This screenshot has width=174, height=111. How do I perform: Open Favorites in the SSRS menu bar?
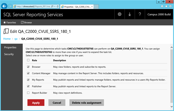(x=10, y=23)
